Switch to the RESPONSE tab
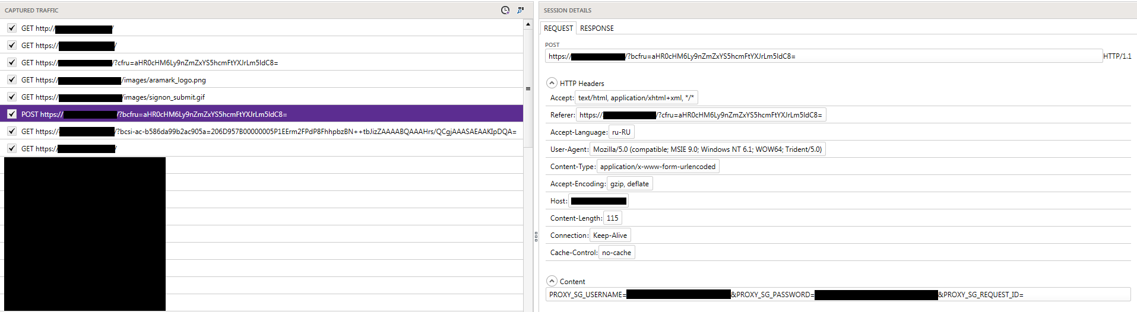 597,28
